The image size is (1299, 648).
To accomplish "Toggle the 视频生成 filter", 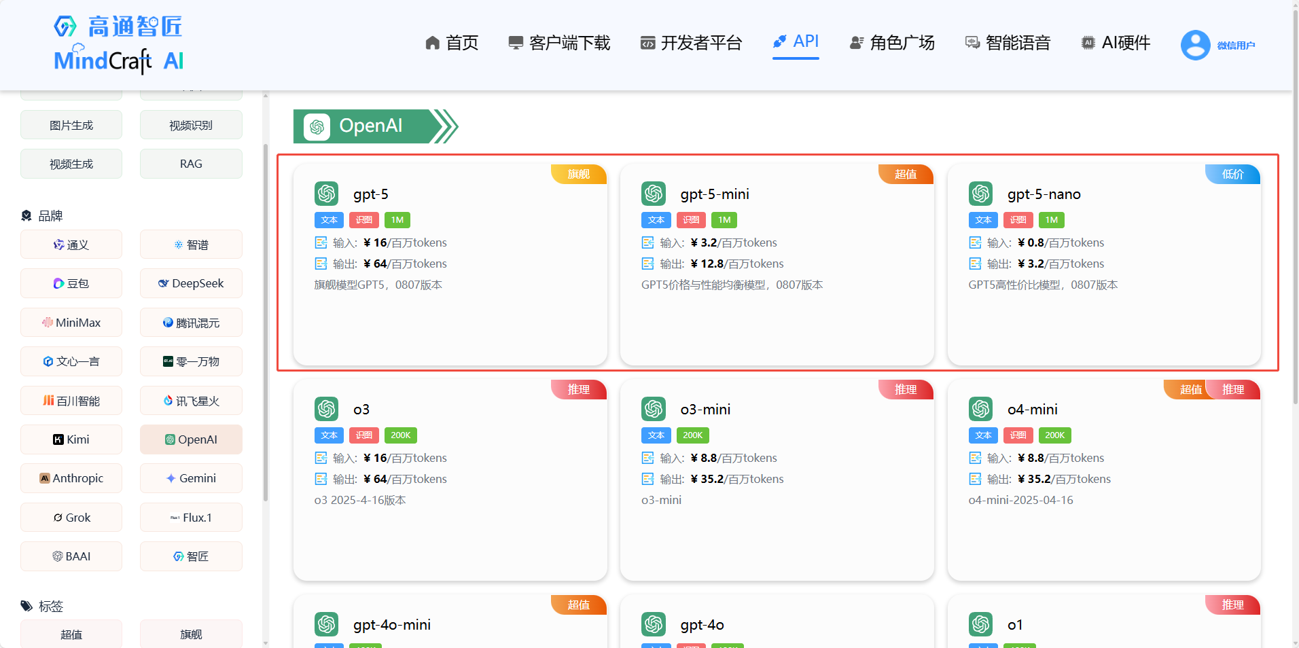I will point(71,164).
